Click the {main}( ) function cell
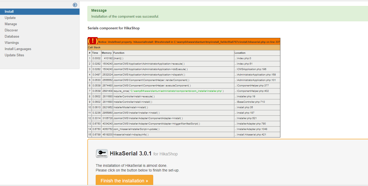 coord(173,58)
